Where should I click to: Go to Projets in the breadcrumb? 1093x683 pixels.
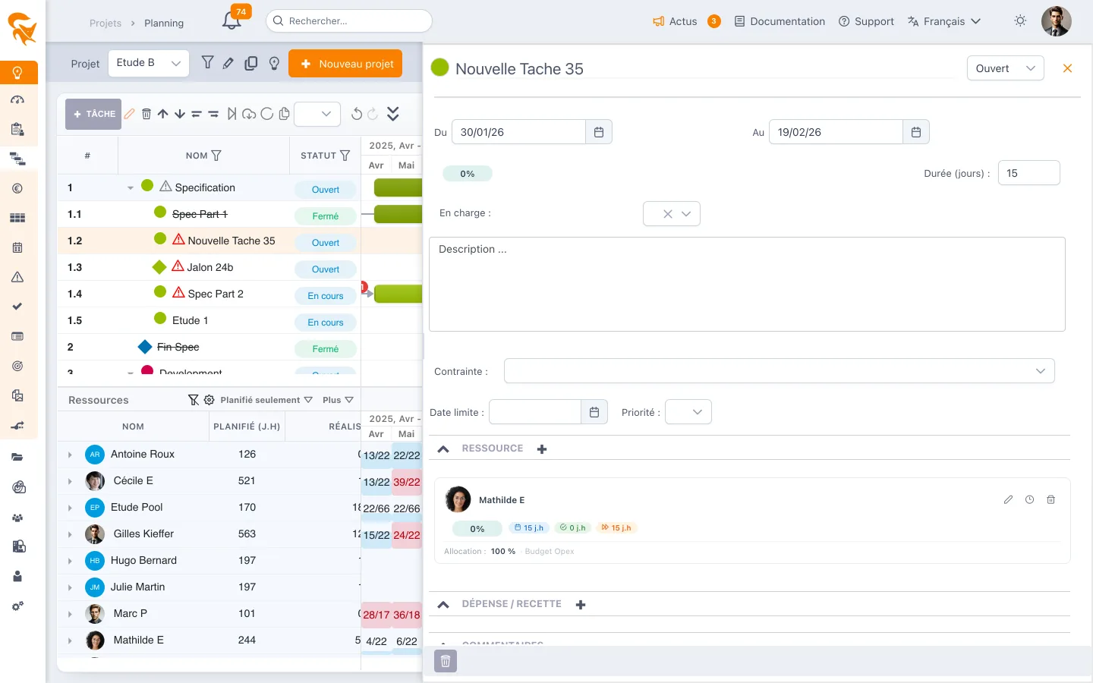[x=106, y=23]
